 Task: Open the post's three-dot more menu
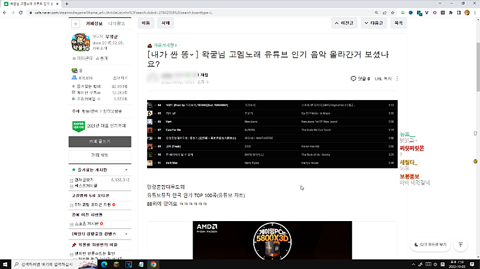[x=397, y=78]
